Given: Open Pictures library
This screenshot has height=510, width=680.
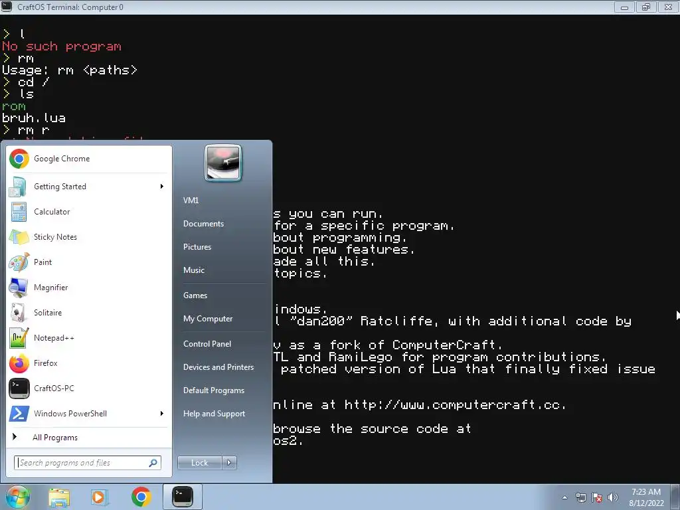Looking at the screenshot, I should [197, 247].
